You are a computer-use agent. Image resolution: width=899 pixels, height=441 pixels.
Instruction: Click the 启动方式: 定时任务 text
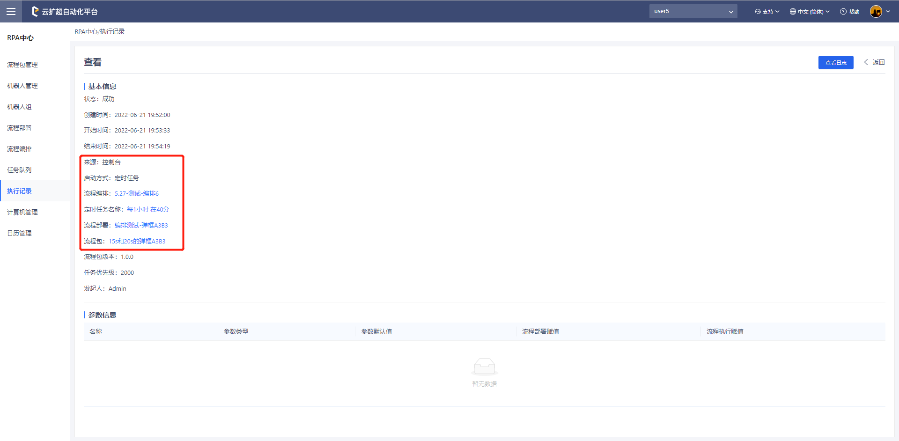(111, 178)
